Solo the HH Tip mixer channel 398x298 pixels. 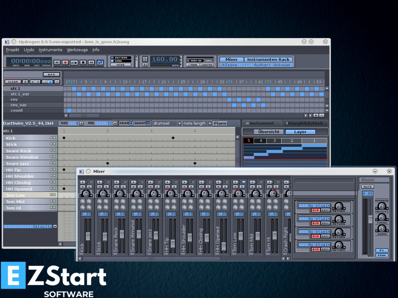(x=174, y=187)
